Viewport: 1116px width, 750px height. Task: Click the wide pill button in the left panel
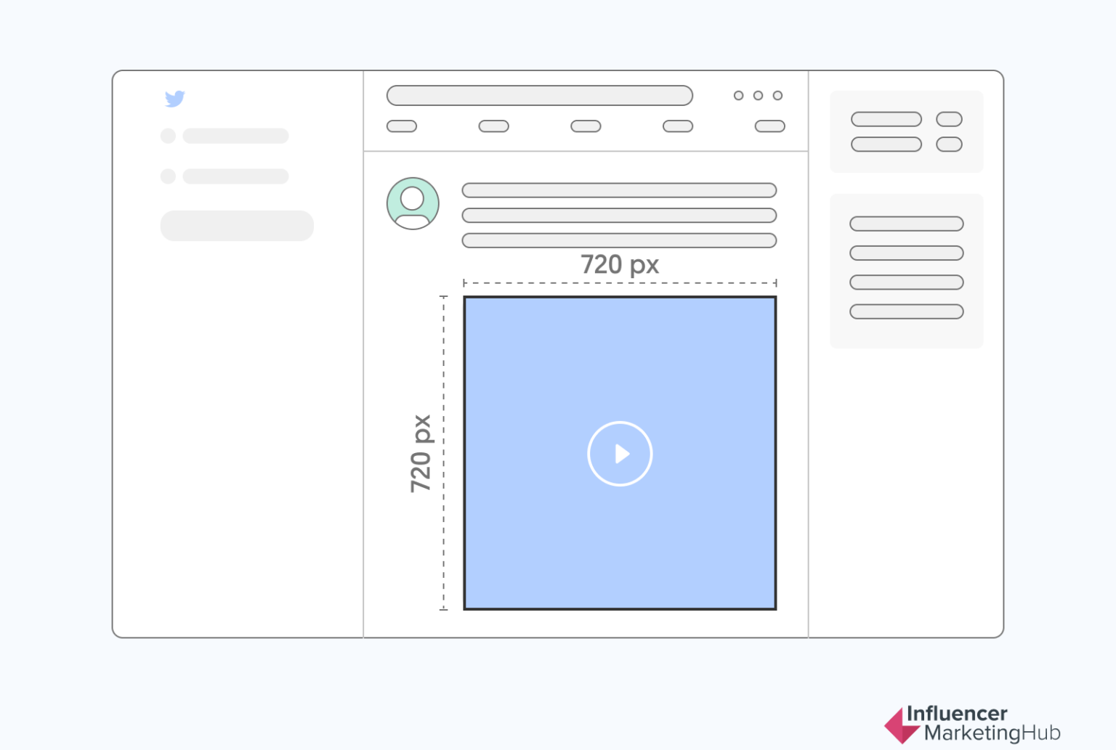click(x=237, y=226)
